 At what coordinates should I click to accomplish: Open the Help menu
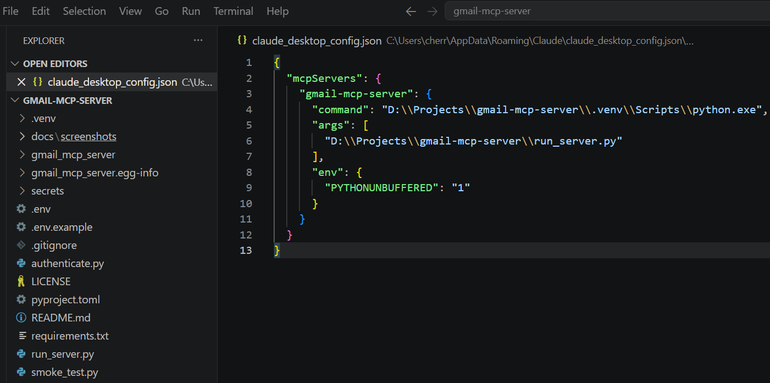point(278,11)
